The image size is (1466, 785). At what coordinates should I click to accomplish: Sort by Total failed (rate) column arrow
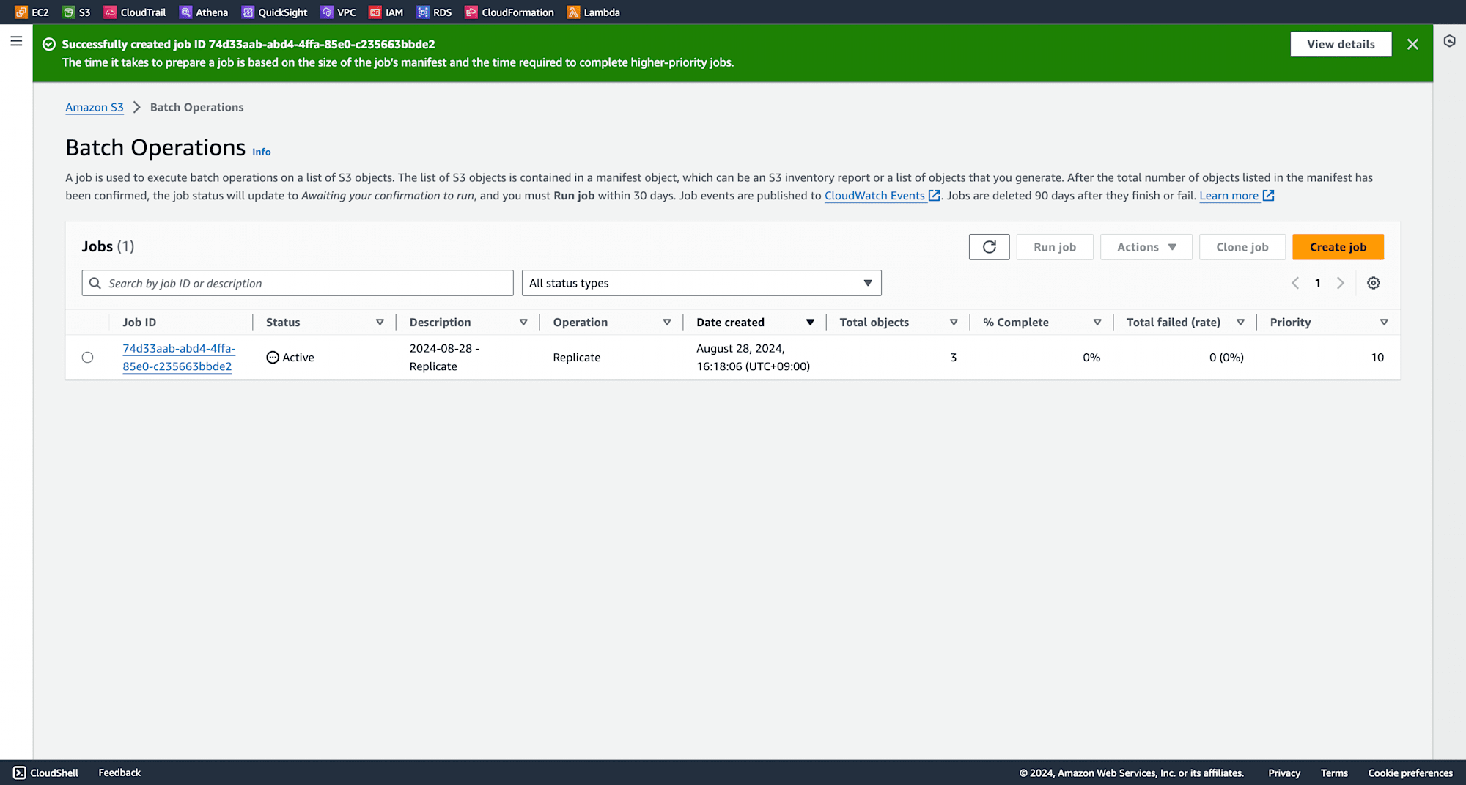pos(1240,323)
